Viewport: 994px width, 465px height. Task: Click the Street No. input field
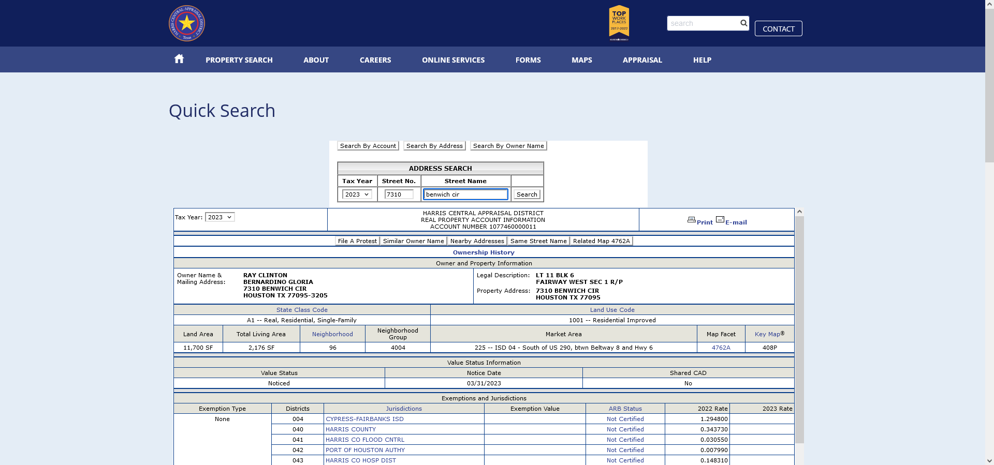tap(399, 194)
